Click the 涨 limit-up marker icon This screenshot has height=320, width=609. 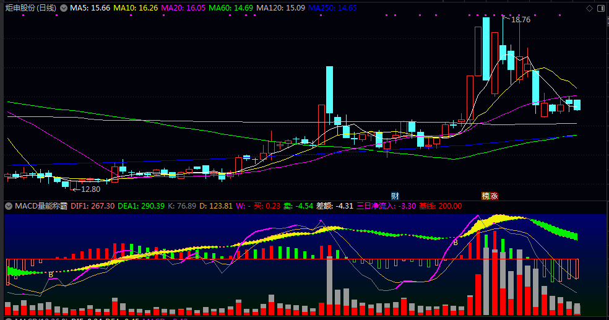point(494,196)
